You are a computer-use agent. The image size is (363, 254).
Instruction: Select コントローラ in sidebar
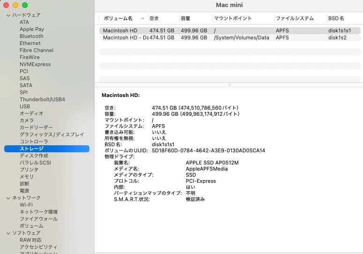tap(34, 142)
